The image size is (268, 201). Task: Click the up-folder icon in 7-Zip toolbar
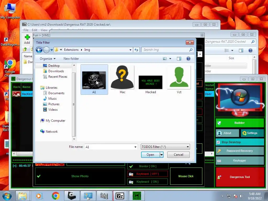25,49
